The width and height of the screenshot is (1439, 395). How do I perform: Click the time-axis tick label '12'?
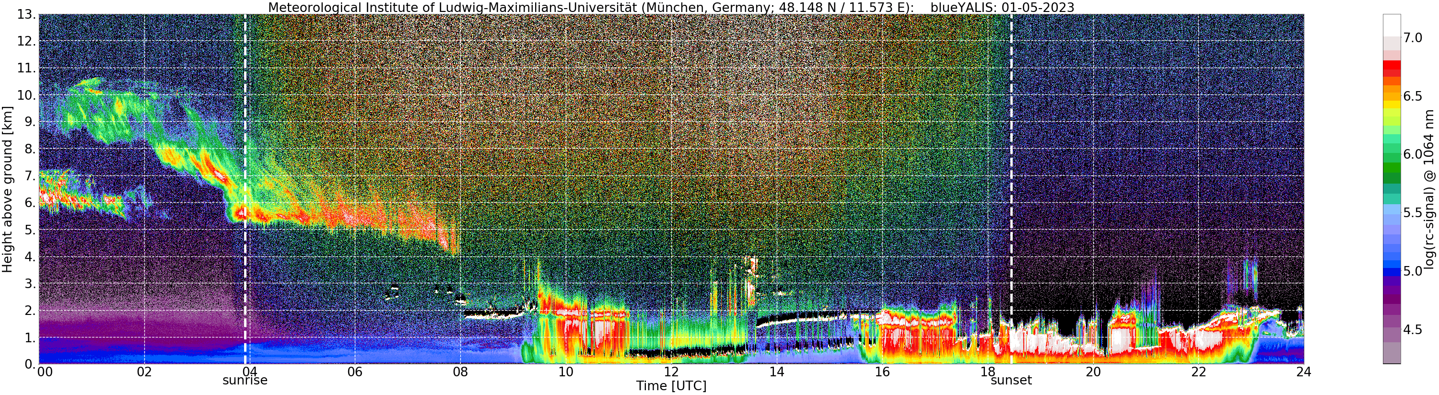click(x=671, y=372)
